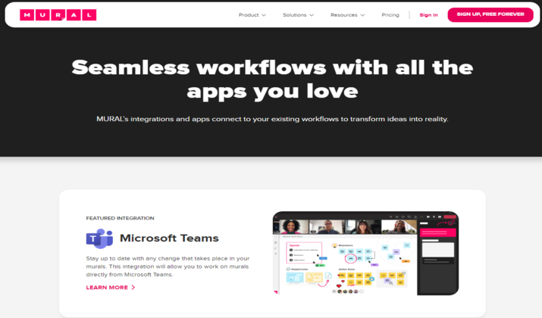The image size is (542, 318).
Task: Expand the Product dropdown chevron
Action: pos(264,15)
